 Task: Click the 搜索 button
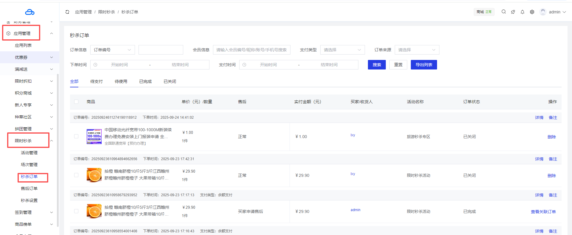(x=377, y=65)
